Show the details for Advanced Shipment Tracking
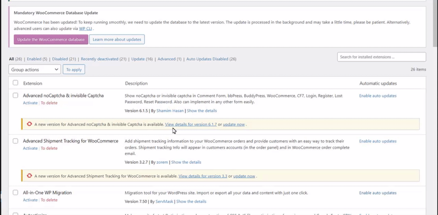438x215 pixels. click(x=186, y=162)
